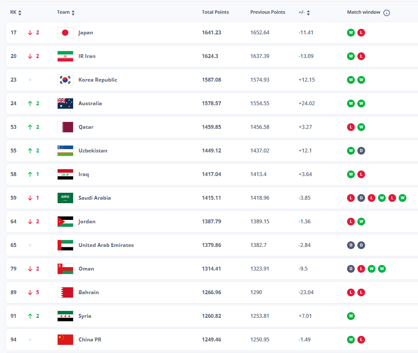Click Bahrain's red down-arrow rank change
418x353 pixels.
coord(30,292)
